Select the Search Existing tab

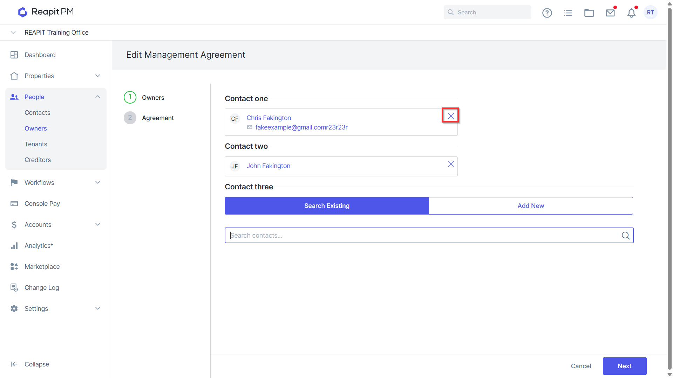[x=327, y=206]
